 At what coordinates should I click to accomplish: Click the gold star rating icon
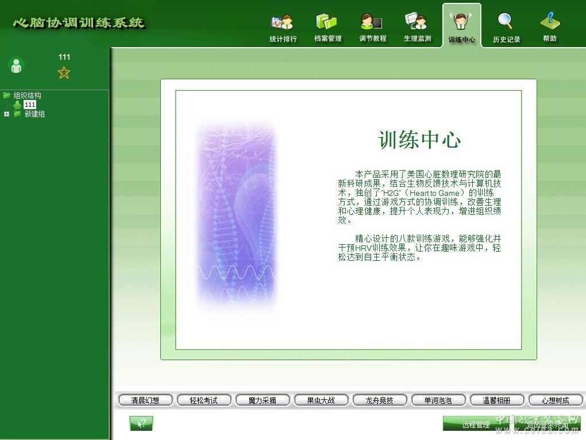click(x=64, y=72)
